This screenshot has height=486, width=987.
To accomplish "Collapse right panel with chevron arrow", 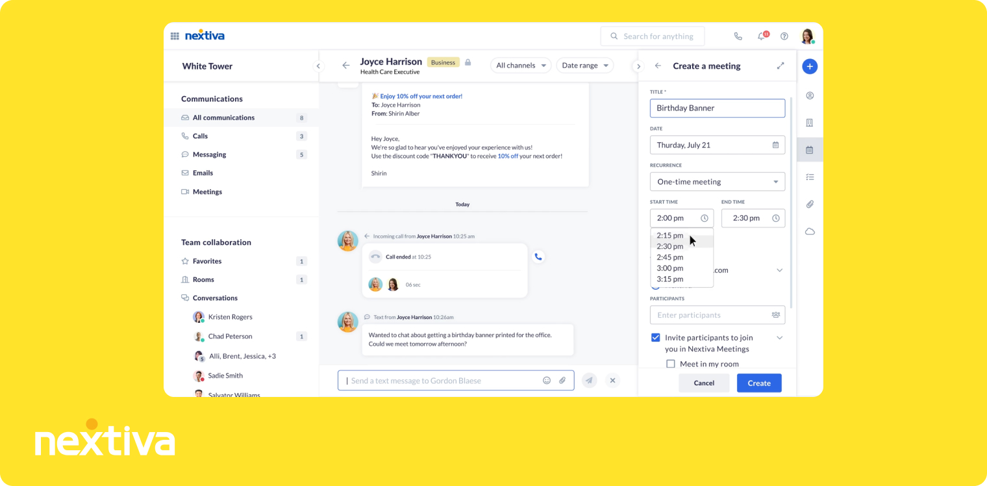I will click(638, 66).
